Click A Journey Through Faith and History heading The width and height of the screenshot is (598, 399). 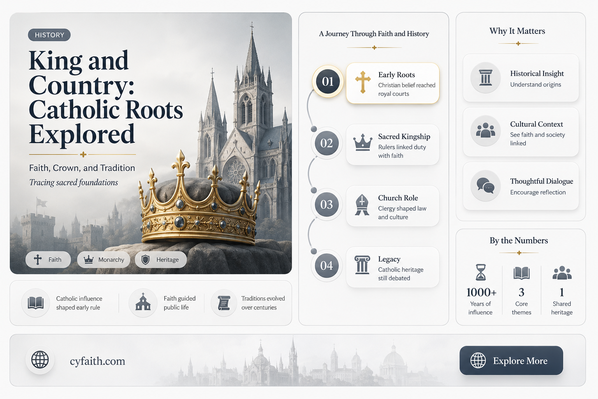[x=374, y=34]
